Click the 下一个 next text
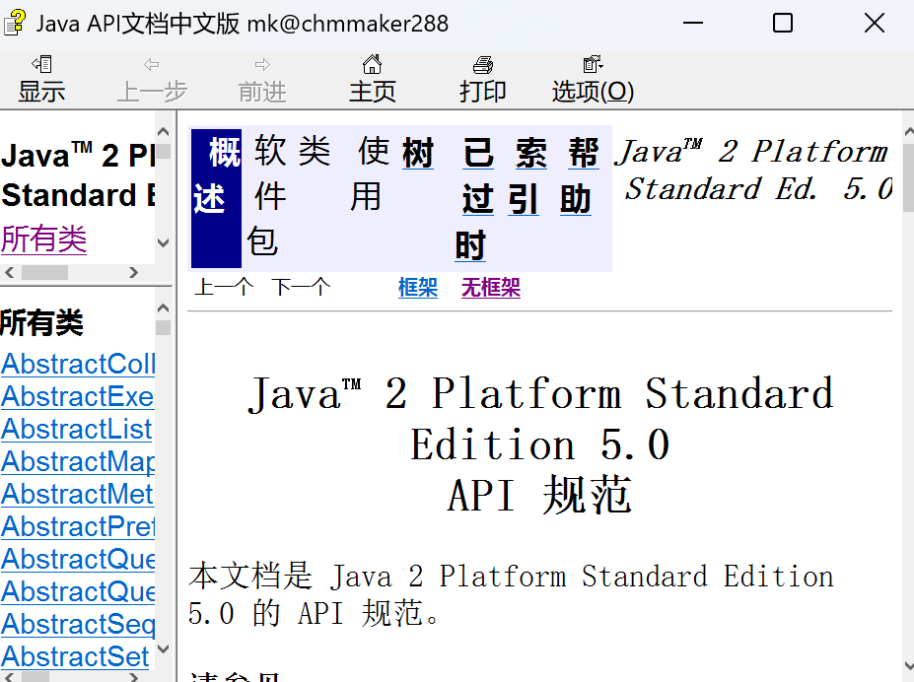The image size is (914, 682). point(301,287)
